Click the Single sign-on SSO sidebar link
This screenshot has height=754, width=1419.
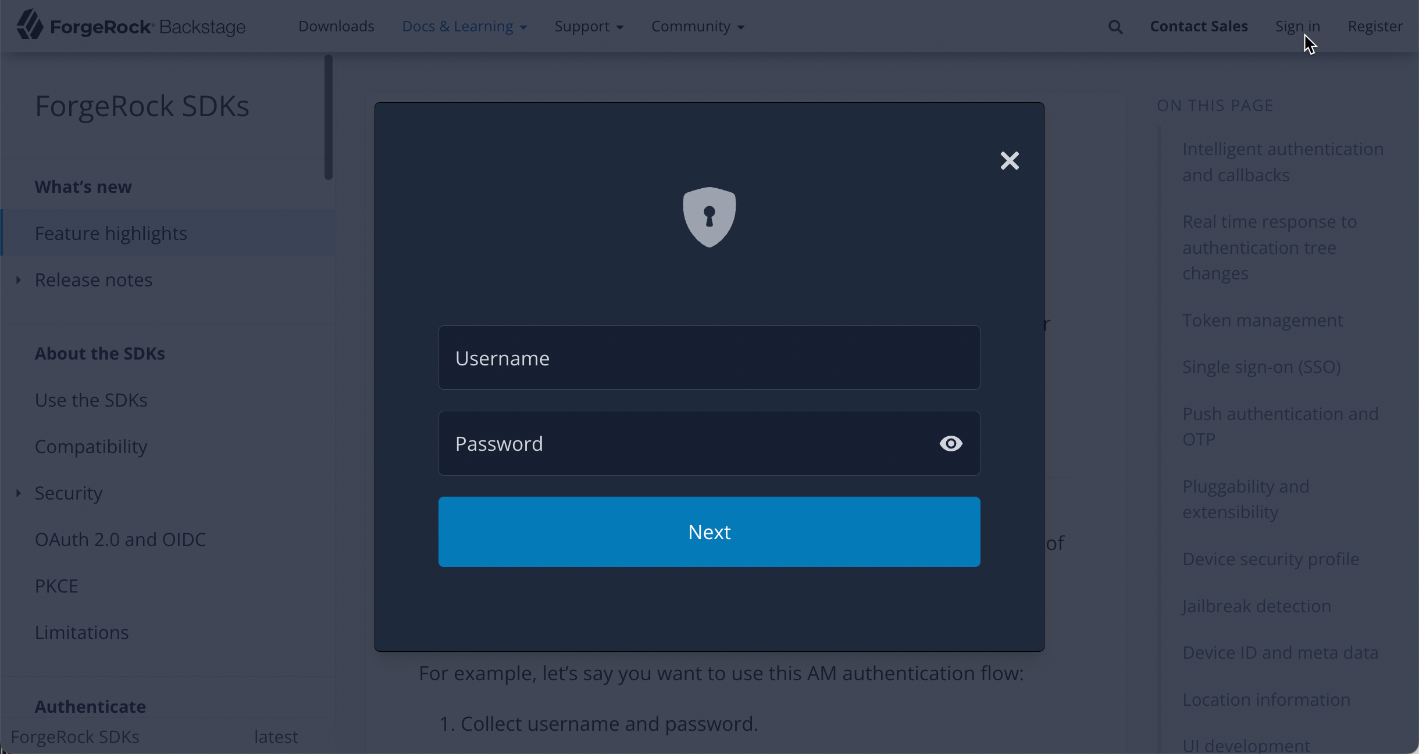(1261, 367)
